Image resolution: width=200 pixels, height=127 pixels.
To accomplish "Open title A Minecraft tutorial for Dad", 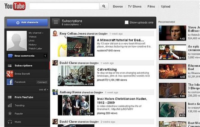I will tap(120, 40).
